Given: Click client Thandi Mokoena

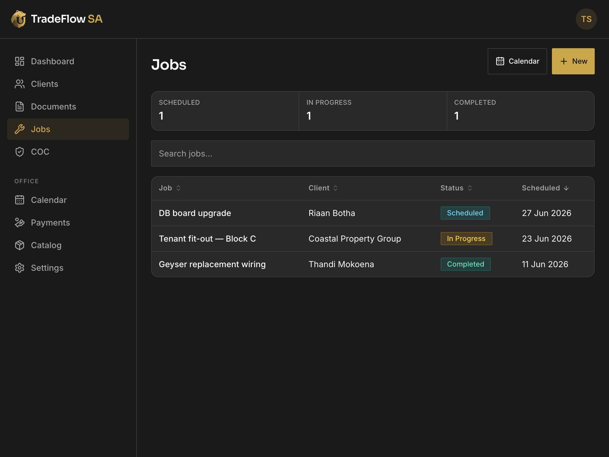Looking at the screenshot, I should [x=341, y=264].
